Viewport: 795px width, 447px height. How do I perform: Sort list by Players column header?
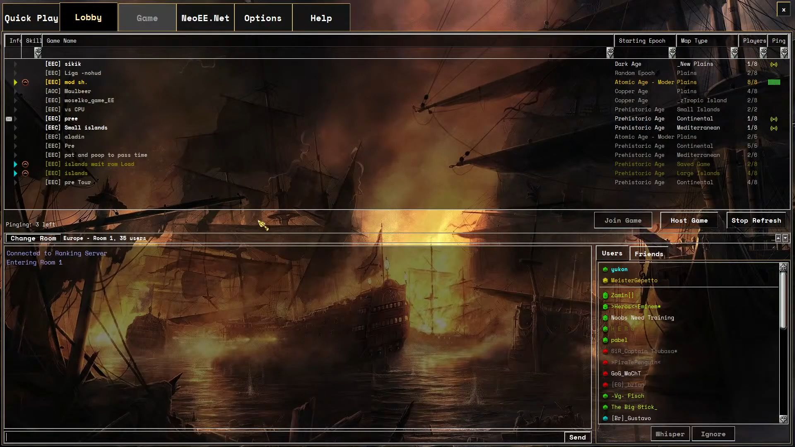753,41
